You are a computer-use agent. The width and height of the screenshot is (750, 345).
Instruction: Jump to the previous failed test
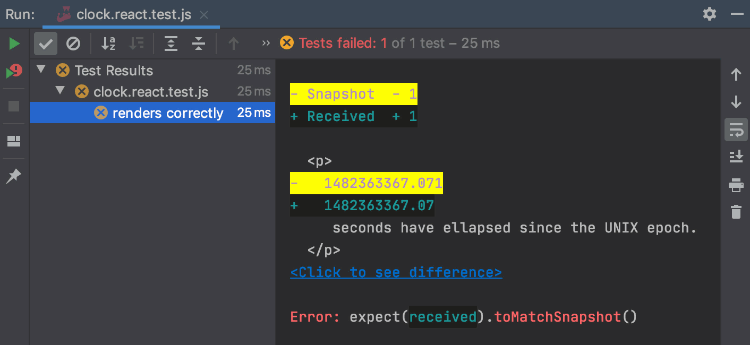[x=234, y=44]
